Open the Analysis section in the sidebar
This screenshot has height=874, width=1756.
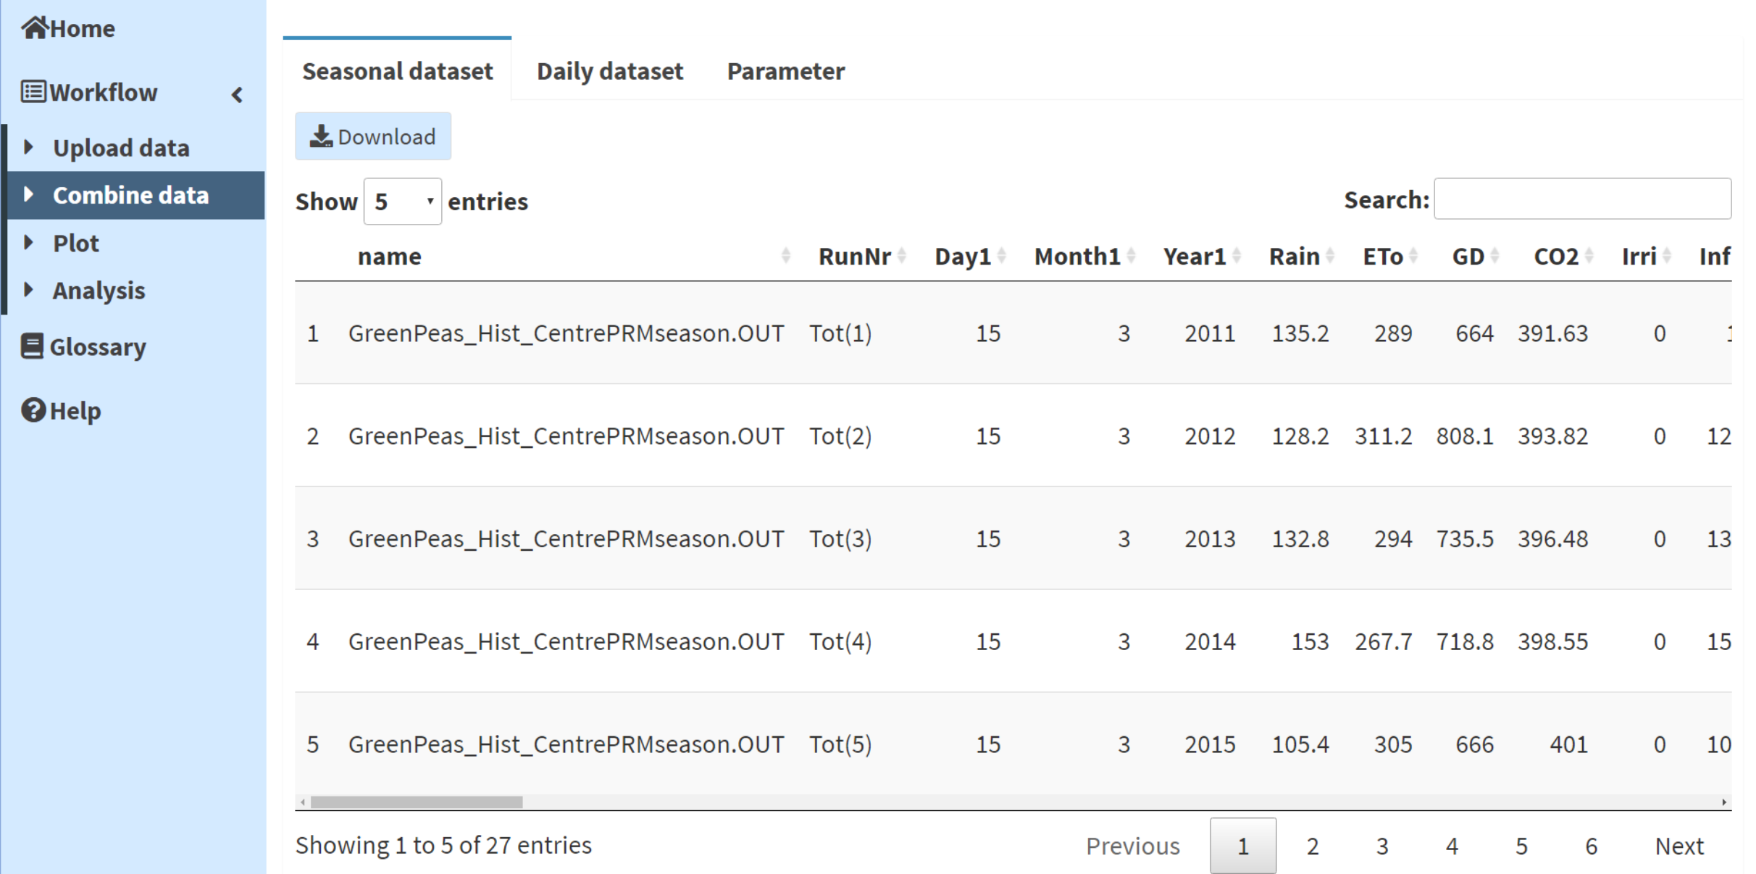click(97, 290)
